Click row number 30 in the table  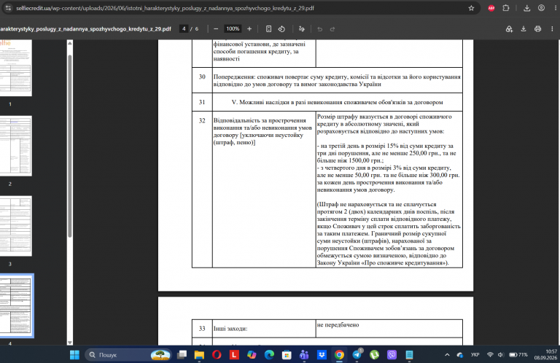pyautogui.click(x=202, y=77)
